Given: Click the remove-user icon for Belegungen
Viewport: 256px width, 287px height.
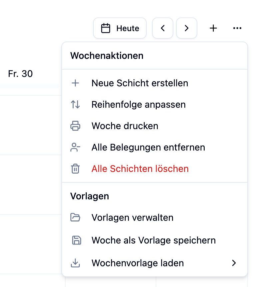Looking at the screenshot, I should [76, 148].
